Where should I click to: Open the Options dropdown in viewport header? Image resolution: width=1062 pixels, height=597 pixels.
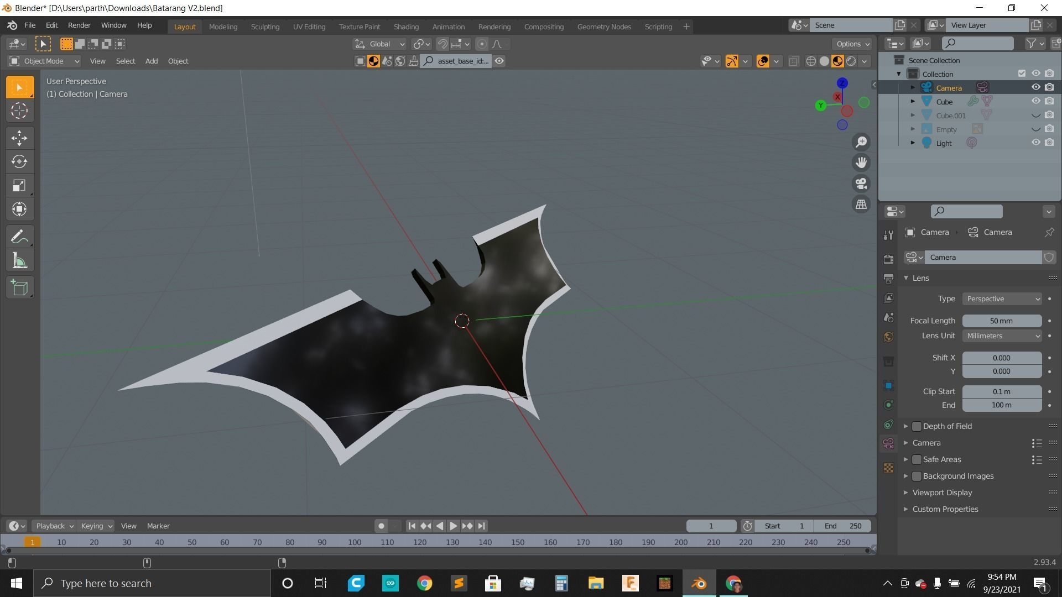(x=852, y=44)
